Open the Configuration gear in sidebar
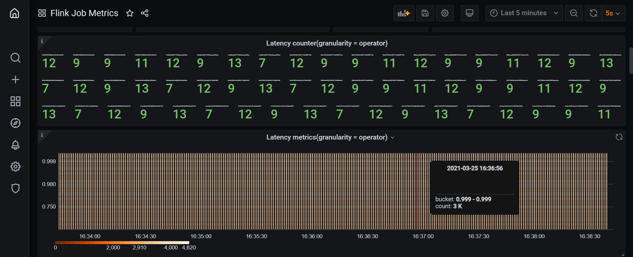The height and width of the screenshot is (257, 633). 16,167
